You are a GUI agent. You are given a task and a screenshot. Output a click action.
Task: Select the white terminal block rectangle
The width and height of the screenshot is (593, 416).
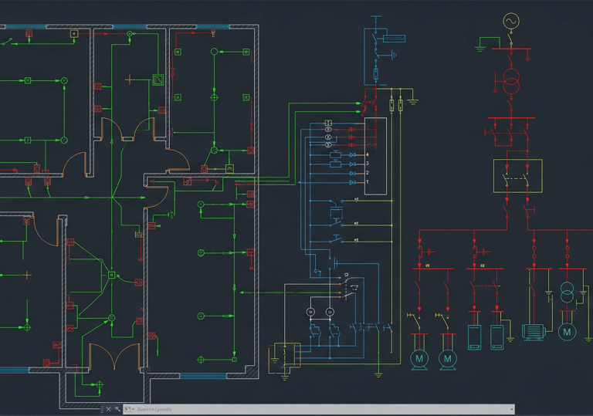tap(375, 159)
